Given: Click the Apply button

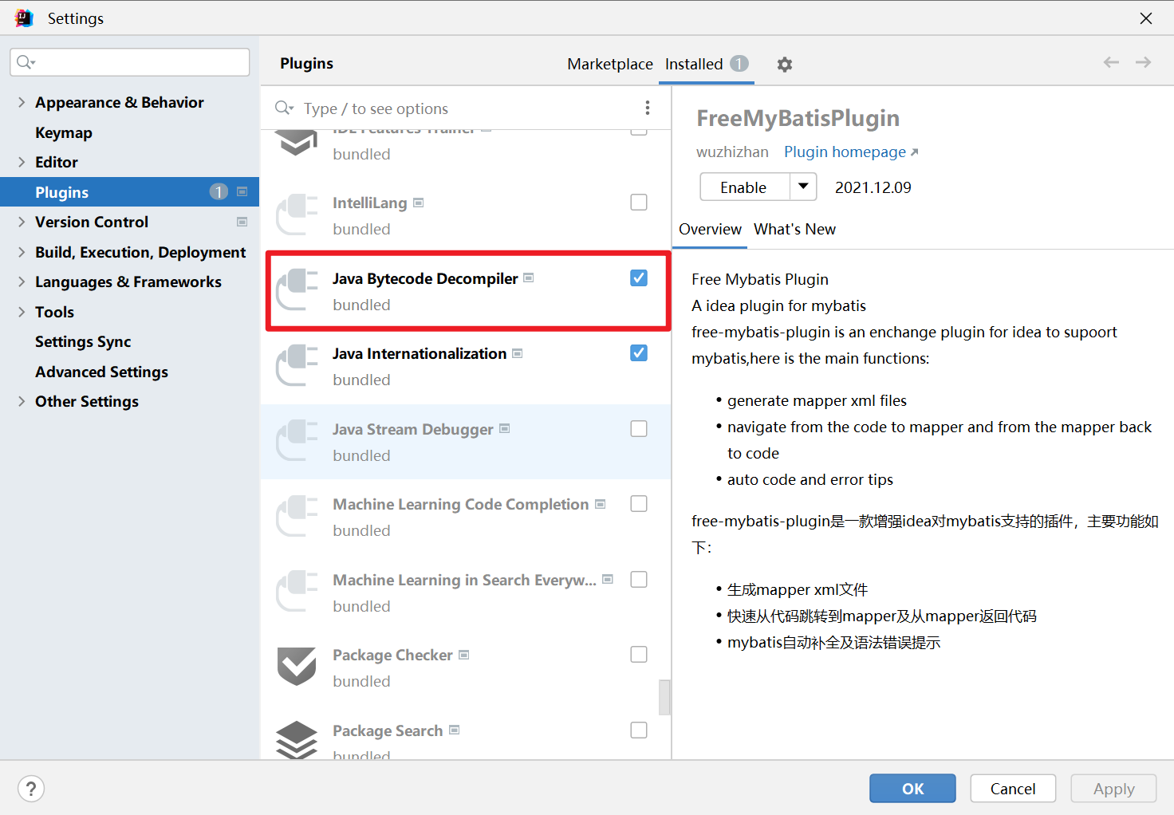Looking at the screenshot, I should [x=1113, y=789].
